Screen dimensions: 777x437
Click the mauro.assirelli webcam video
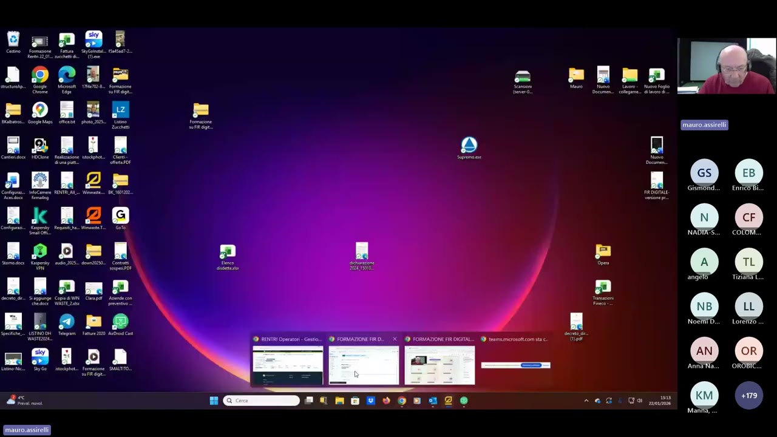727,66
